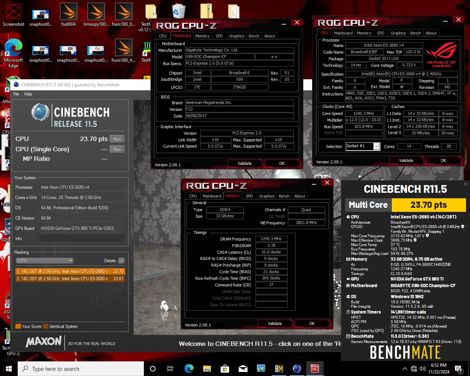The height and width of the screenshot is (376, 470).
Task: Select the Memory tab in Mainboard CPU-Z window
Action: (x=202, y=36)
